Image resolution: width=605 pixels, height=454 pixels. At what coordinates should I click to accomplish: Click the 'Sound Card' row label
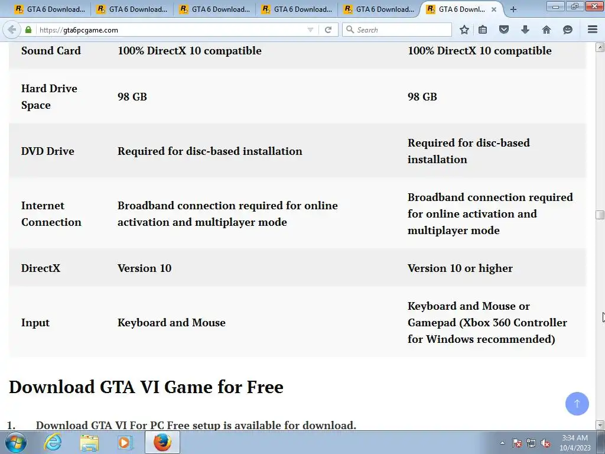tap(51, 51)
